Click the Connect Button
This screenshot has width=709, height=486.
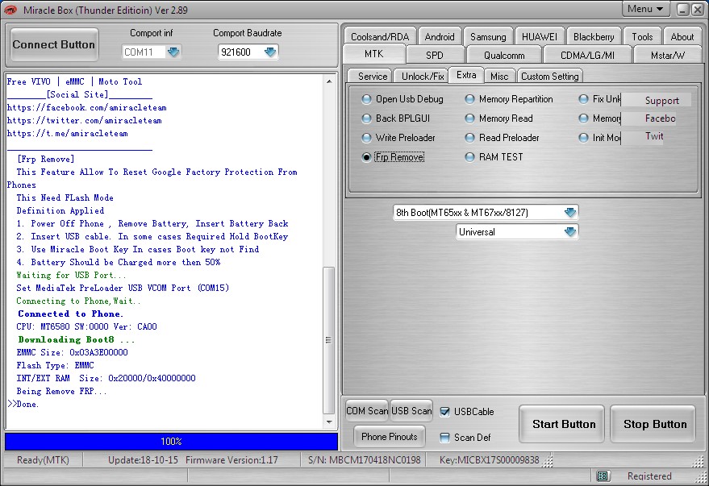pyautogui.click(x=54, y=44)
